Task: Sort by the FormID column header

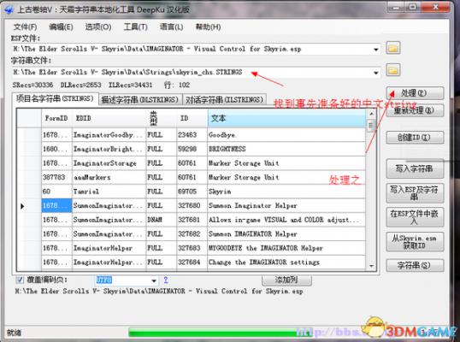Action: [56, 118]
